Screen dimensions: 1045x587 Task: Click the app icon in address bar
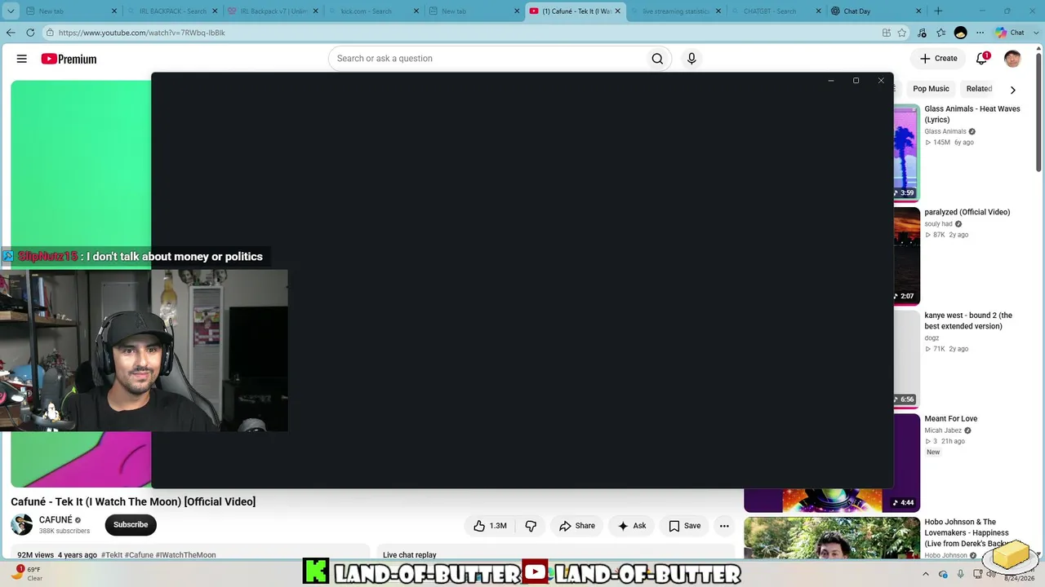(x=887, y=33)
